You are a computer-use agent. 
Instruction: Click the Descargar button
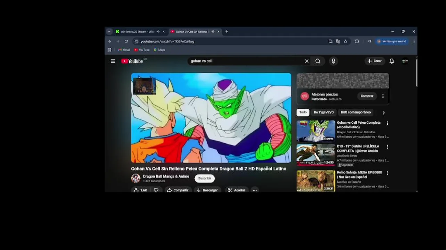coord(207,190)
